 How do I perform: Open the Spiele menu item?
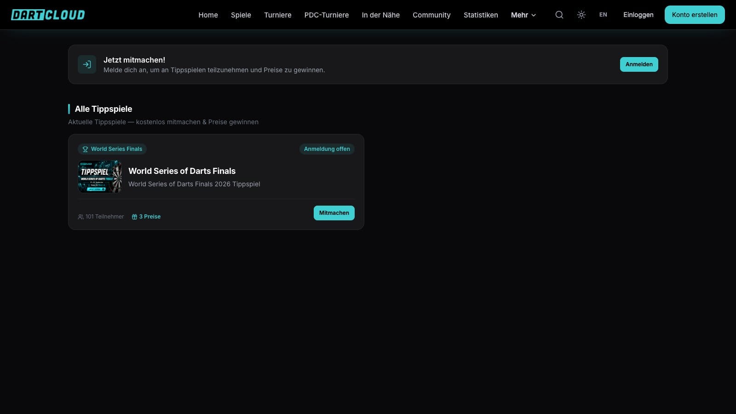[x=241, y=15]
